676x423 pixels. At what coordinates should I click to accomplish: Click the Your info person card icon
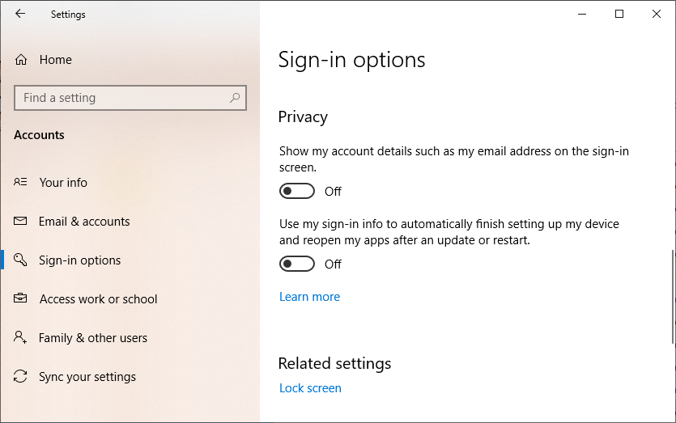pos(21,183)
